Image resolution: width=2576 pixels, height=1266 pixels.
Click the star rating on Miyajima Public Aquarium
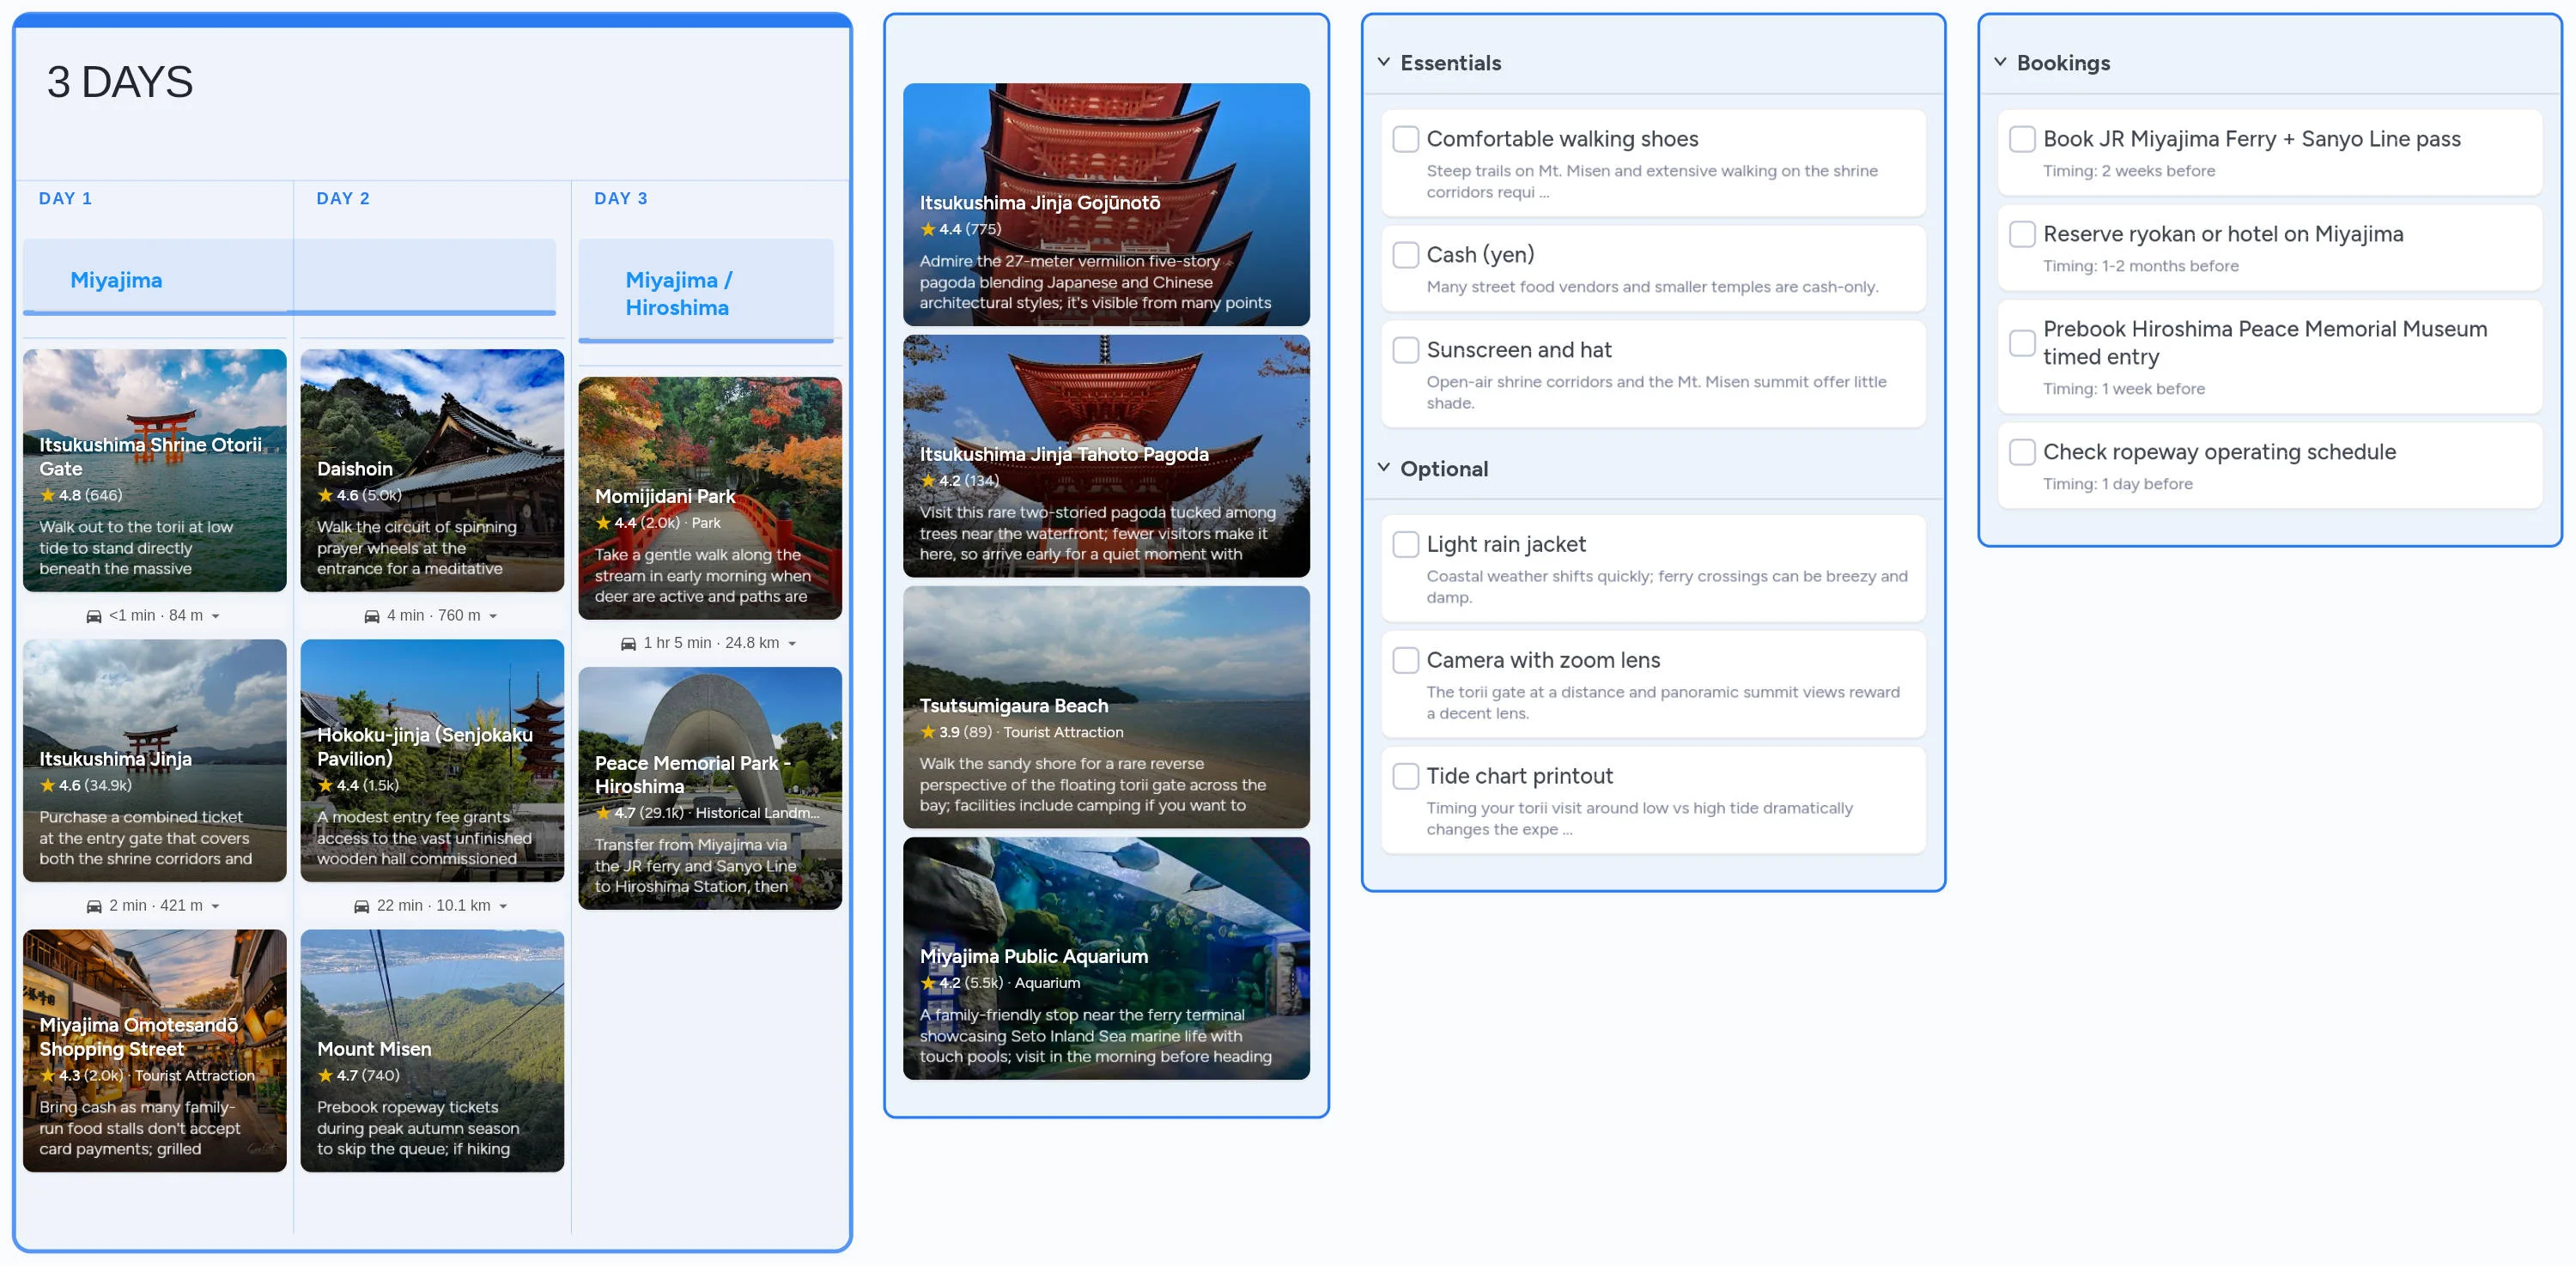(x=927, y=984)
